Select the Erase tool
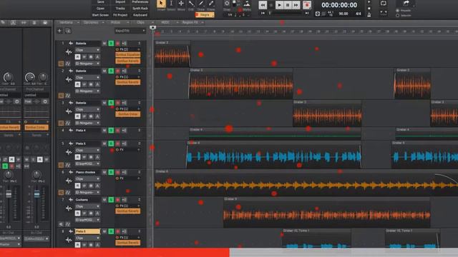The image size is (458, 257). pyautogui.click(x=211, y=4)
